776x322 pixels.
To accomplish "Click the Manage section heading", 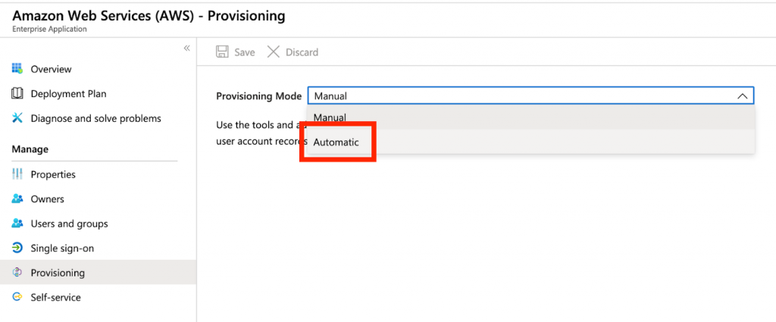I will coord(30,149).
